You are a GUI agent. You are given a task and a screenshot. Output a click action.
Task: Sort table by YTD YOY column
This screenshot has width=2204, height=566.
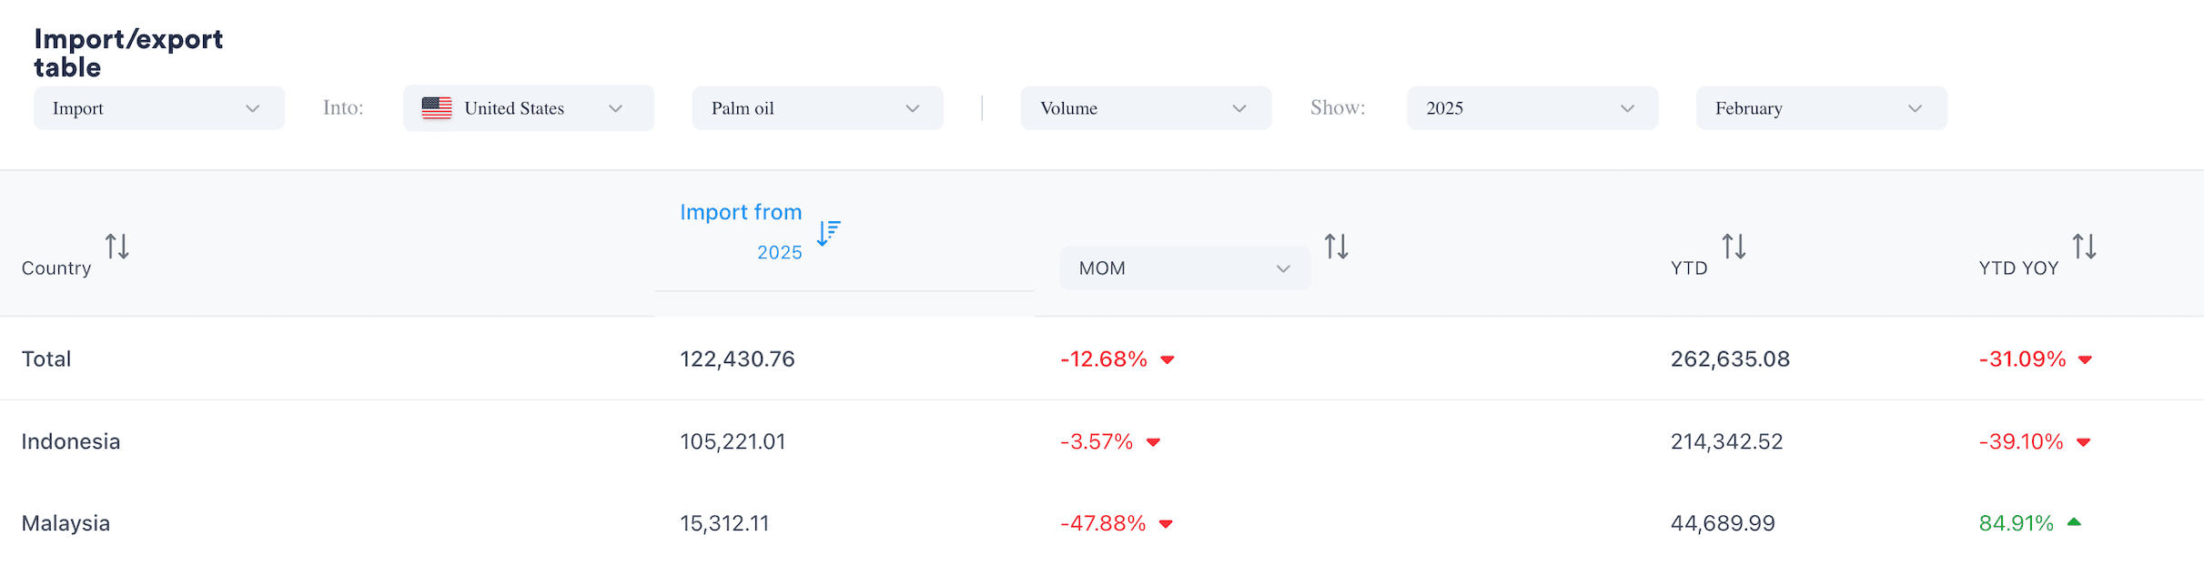tap(2084, 247)
